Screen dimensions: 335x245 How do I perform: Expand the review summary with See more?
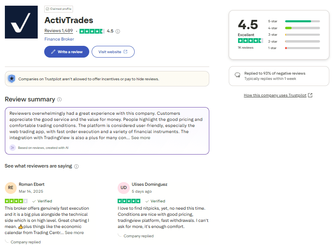pos(140,138)
